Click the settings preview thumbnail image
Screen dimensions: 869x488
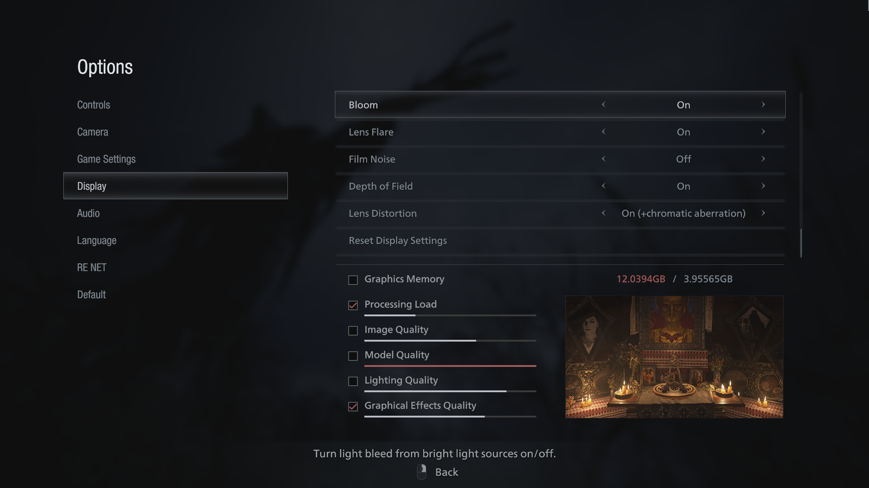(x=674, y=357)
